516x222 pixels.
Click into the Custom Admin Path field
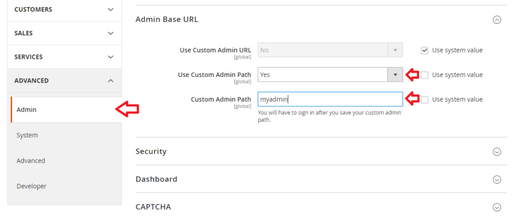[x=330, y=99]
